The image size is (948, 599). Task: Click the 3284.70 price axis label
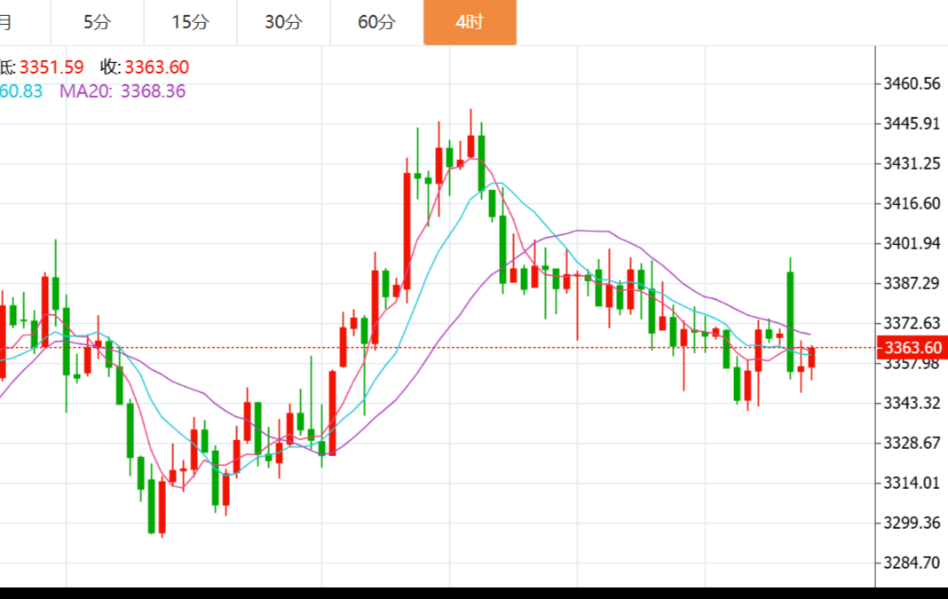(x=912, y=563)
